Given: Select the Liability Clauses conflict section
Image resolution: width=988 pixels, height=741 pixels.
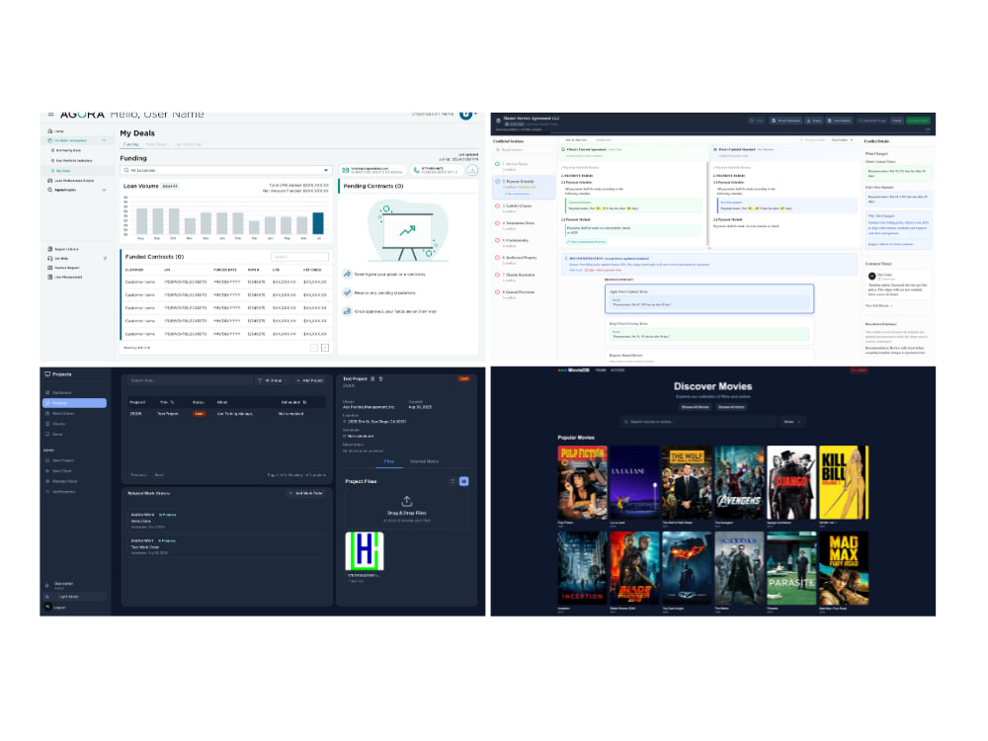Looking at the screenshot, I should [523, 207].
